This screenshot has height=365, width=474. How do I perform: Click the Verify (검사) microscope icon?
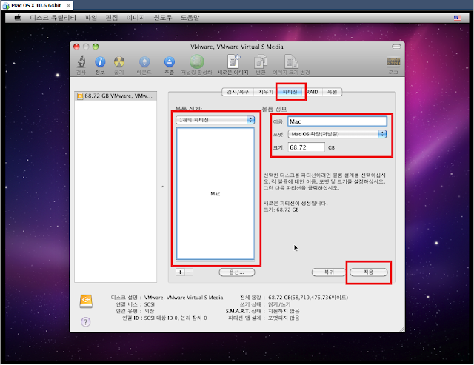tap(81, 62)
